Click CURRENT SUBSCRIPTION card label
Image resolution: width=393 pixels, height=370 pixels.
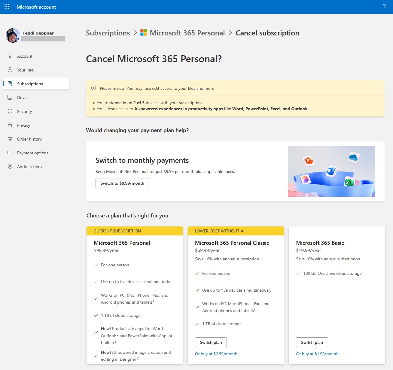(117, 231)
